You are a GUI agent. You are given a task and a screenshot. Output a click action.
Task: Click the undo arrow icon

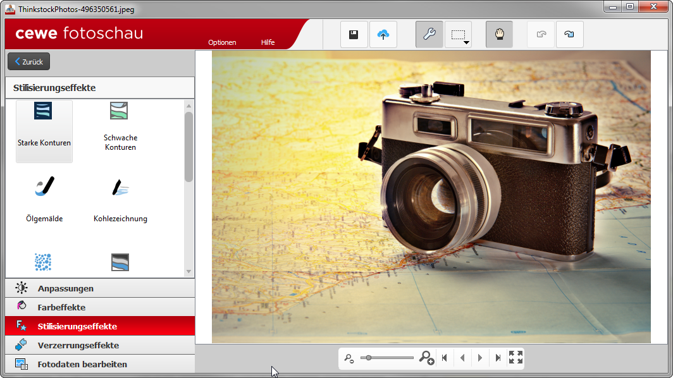pos(541,35)
